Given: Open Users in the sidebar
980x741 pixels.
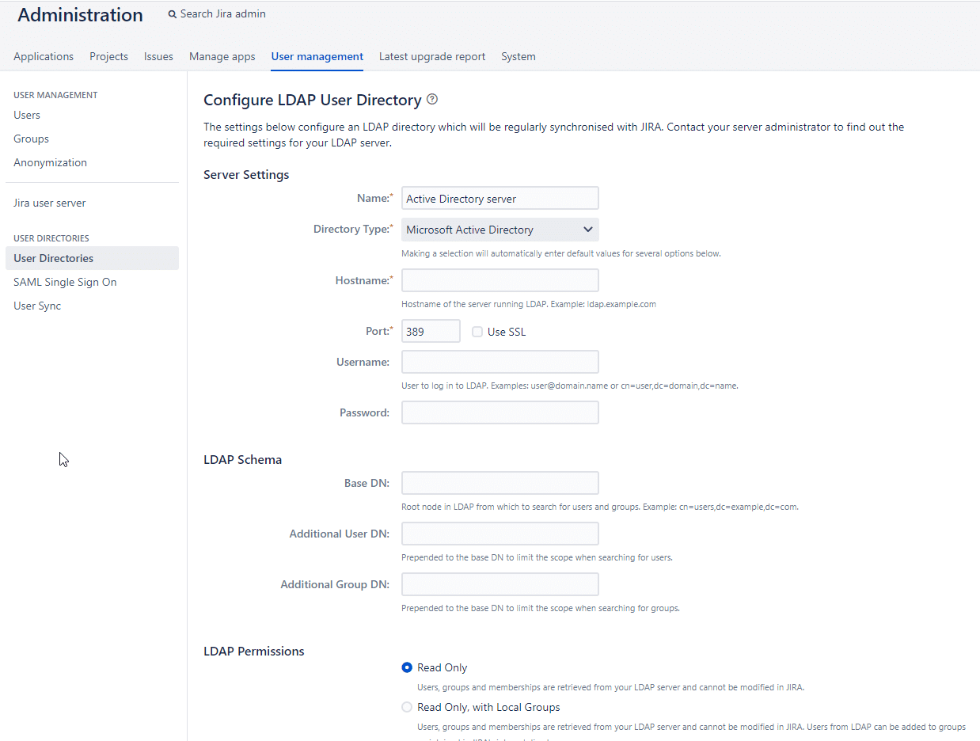Looking at the screenshot, I should (x=27, y=115).
